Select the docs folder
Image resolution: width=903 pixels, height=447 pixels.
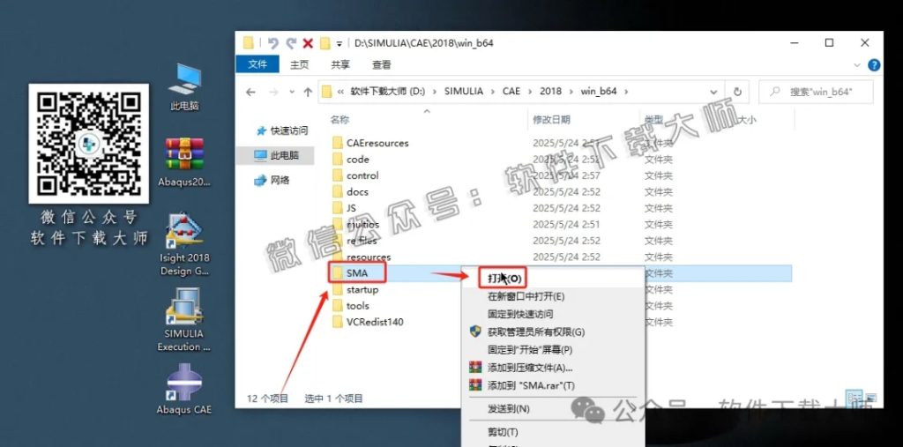tap(350, 192)
